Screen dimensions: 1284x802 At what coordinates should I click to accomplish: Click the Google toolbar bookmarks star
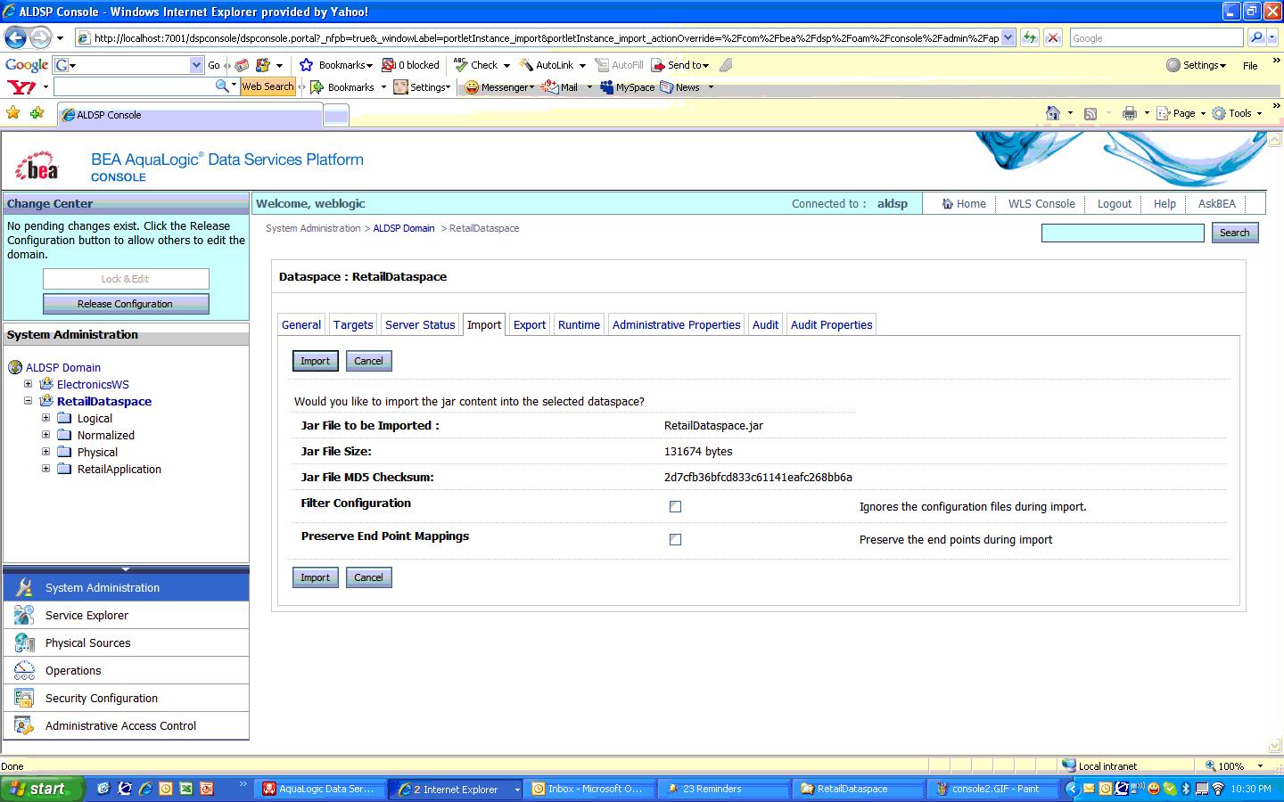pyautogui.click(x=307, y=65)
